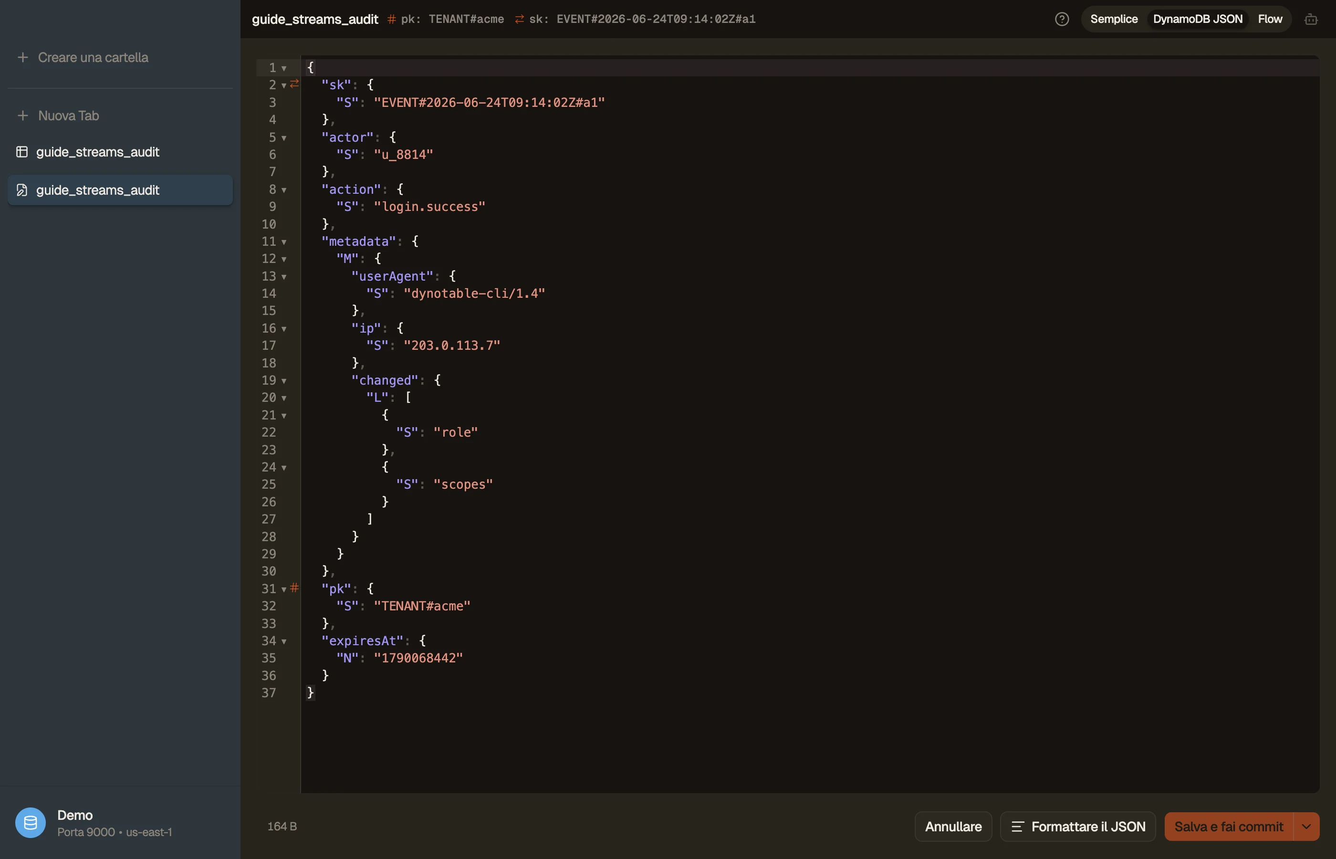
Task: Click the document icon of the selected guide_streams_audit entry
Action: click(x=22, y=190)
